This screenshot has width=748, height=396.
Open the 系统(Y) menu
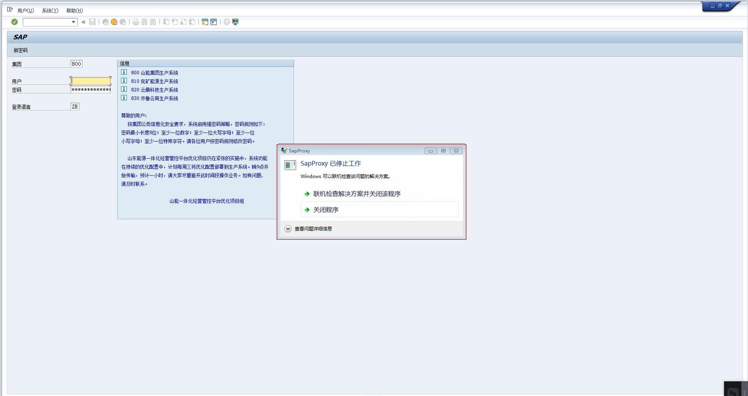[x=49, y=10]
